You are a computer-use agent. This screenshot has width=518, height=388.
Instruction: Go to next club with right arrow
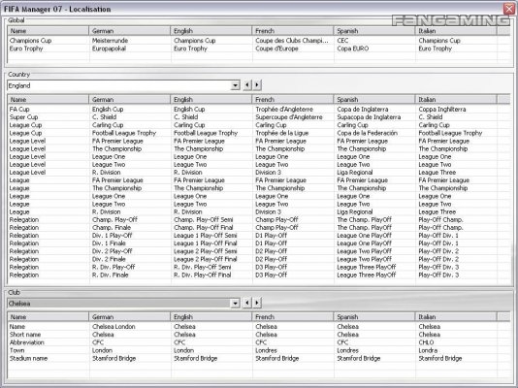coord(257,303)
